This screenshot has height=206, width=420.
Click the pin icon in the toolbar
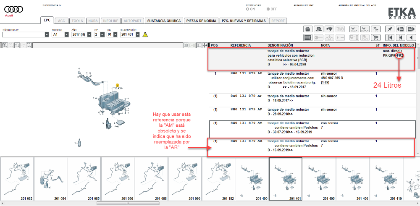tap(389, 29)
